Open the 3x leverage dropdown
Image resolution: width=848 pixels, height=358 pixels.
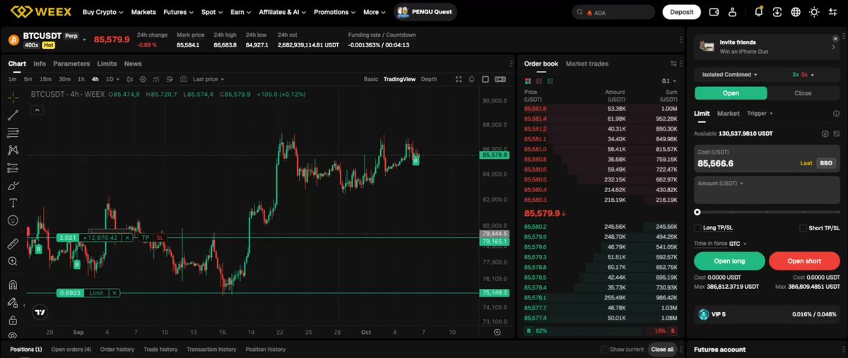[803, 74]
